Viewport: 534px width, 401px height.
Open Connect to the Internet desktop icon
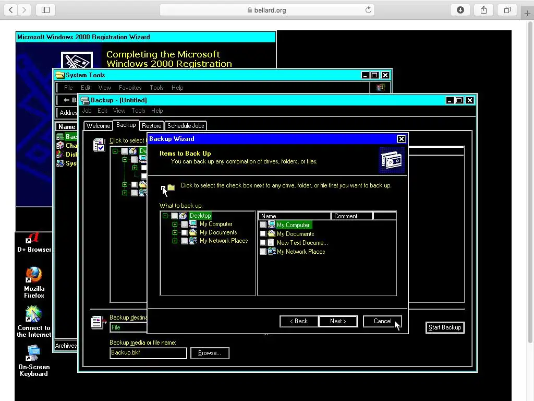pos(34,322)
